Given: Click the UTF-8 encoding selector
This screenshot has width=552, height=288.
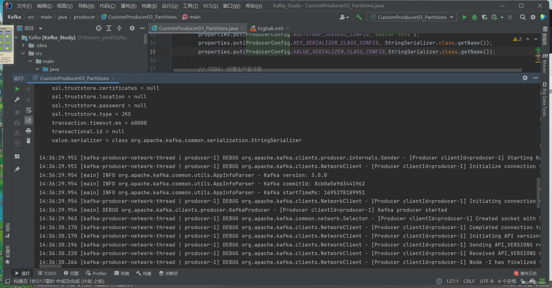Looking at the screenshot, I should click(x=487, y=281).
